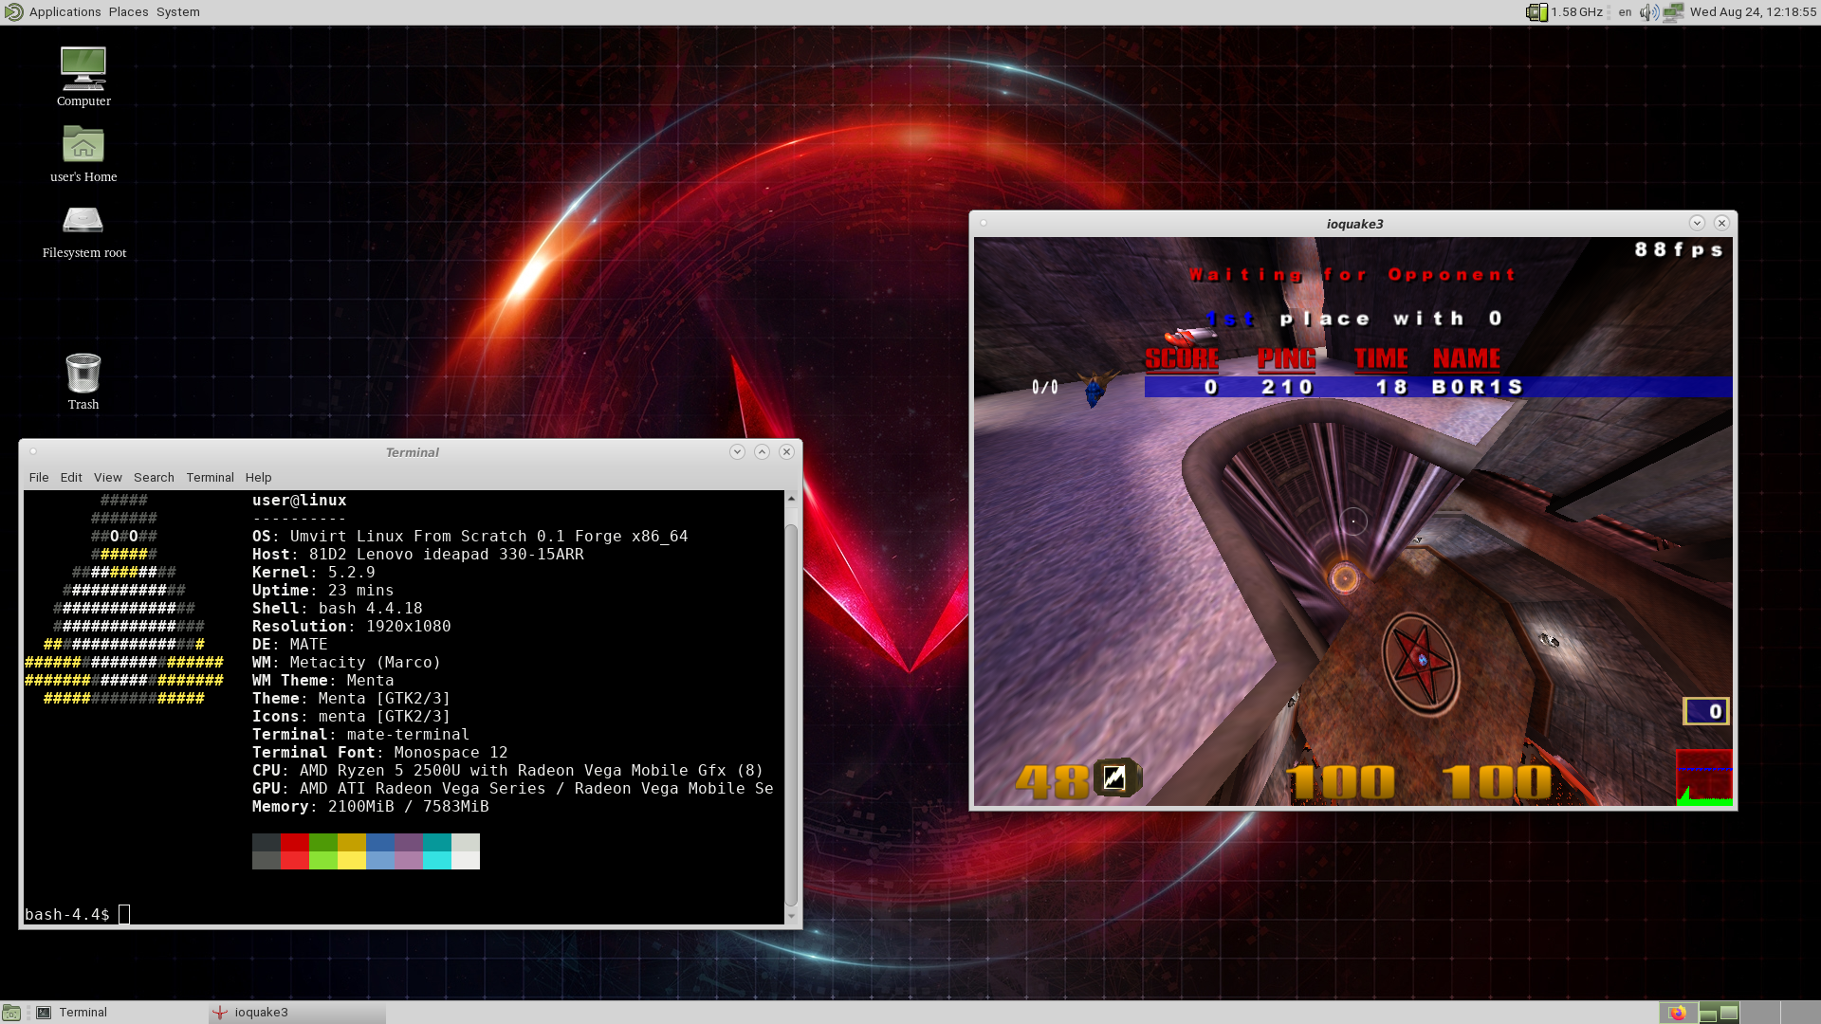1821x1024 pixels.
Task: Click the CPU frequency monitor icon
Action: click(x=1536, y=12)
